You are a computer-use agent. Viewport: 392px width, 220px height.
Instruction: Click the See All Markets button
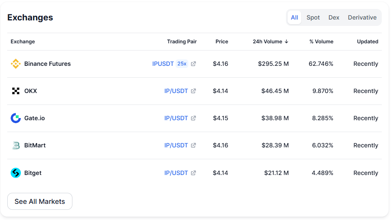tap(40, 201)
